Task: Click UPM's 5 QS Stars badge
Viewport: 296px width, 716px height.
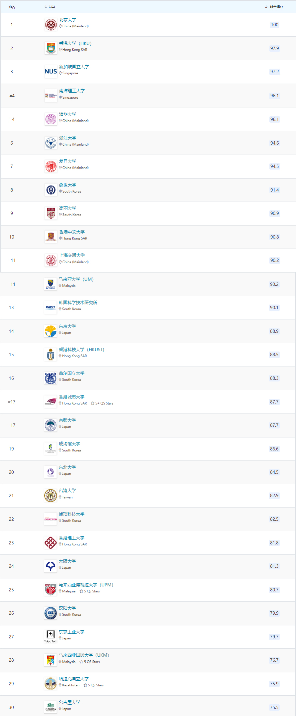Action: [x=90, y=591]
